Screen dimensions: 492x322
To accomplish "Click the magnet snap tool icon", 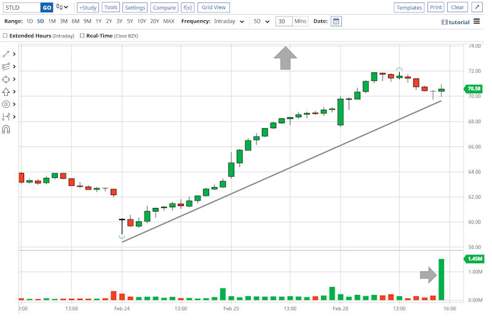I will click(x=7, y=129).
